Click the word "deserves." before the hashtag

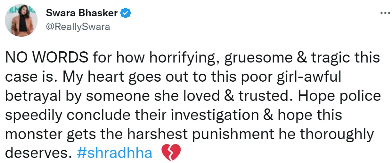click(x=38, y=153)
